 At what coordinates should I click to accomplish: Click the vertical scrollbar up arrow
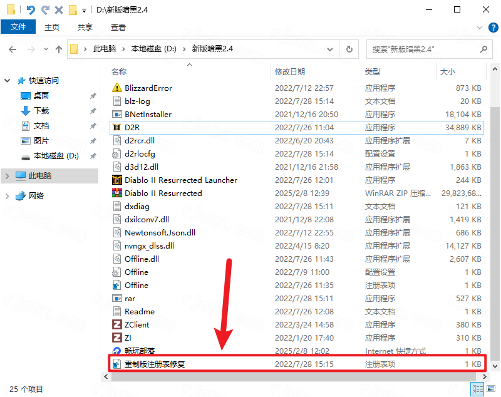tap(495, 69)
